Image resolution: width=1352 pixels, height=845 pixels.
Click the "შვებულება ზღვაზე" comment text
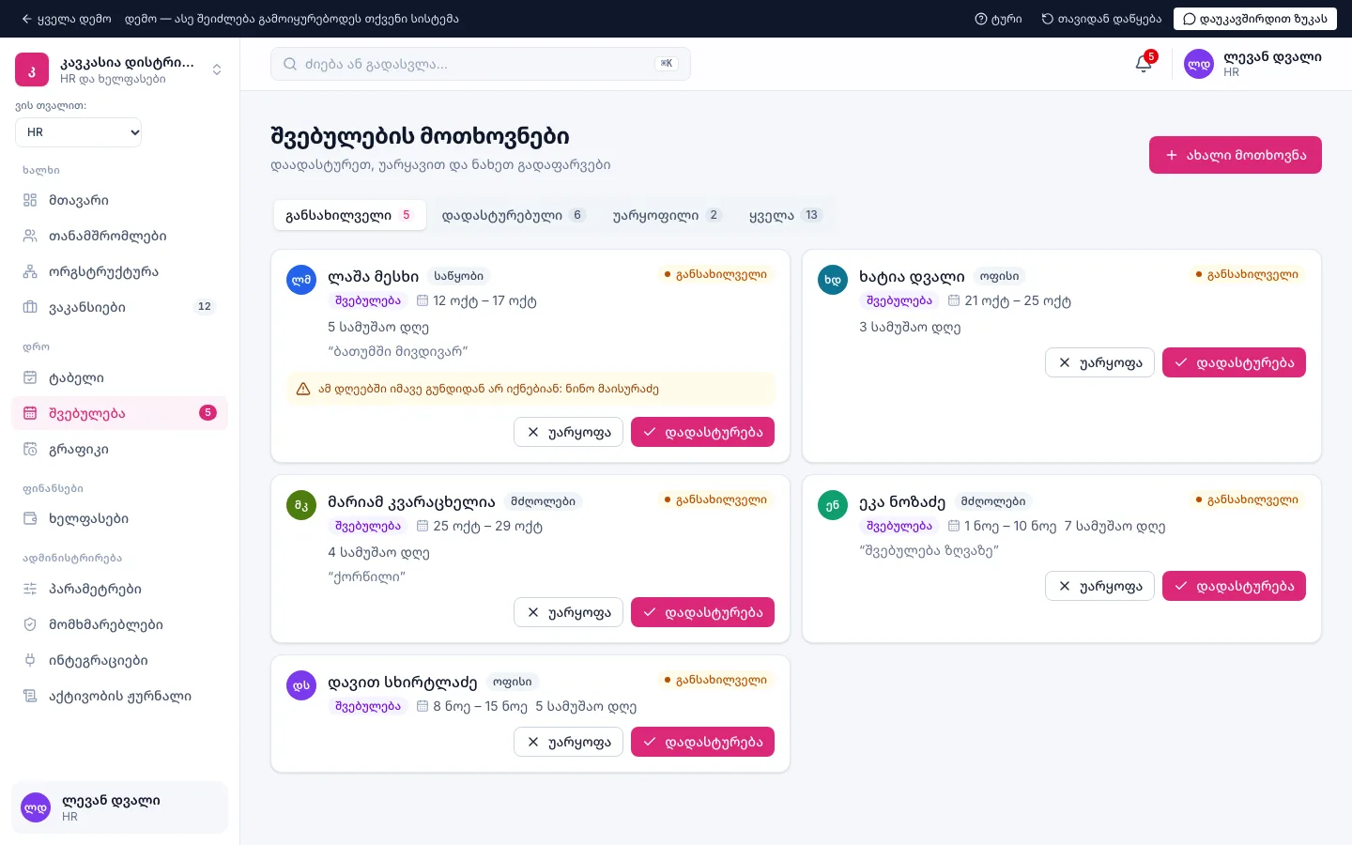coord(929,550)
